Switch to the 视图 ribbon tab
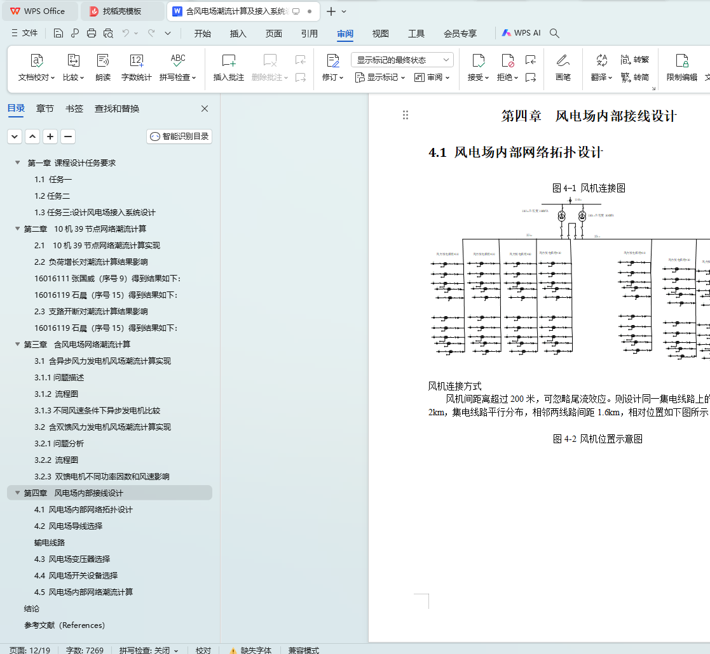Viewport: 710px width, 654px height. click(380, 34)
